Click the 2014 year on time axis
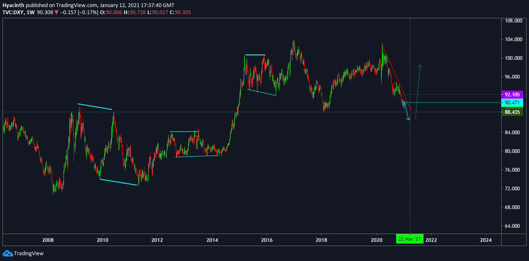The image size is (529, 261). coord(212,240)
